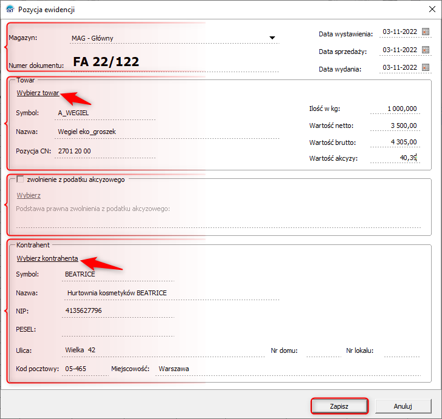Click the Towar group label
The width and height of the screenshot is (442, 419).
pyautogui.click(x=25, y=80)
